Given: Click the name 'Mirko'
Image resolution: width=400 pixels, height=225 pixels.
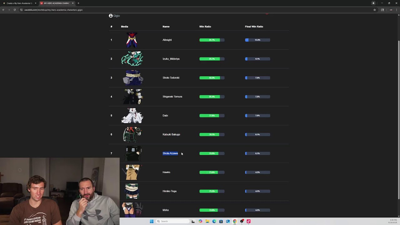Looking at the screenshot, I should click(x=166, y=210).
